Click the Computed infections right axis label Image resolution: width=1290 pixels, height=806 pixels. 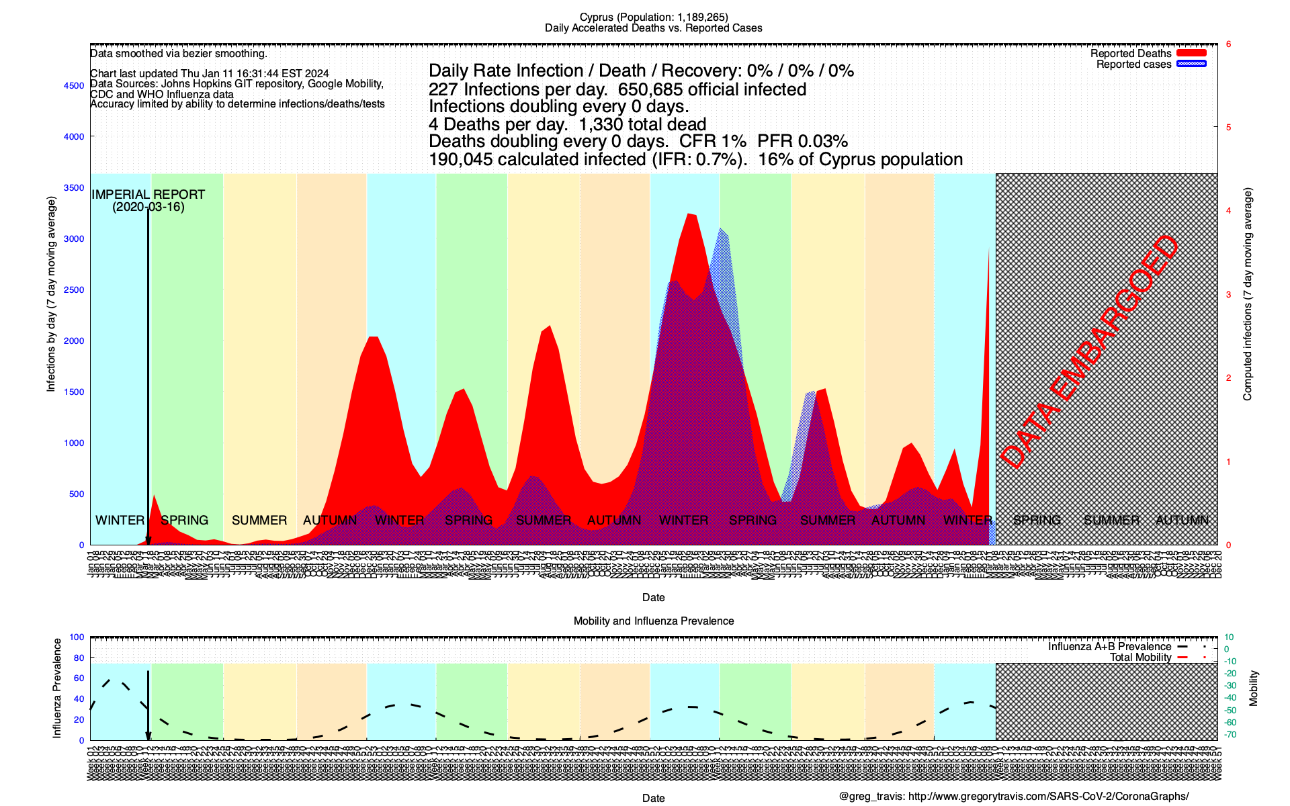1248,294
